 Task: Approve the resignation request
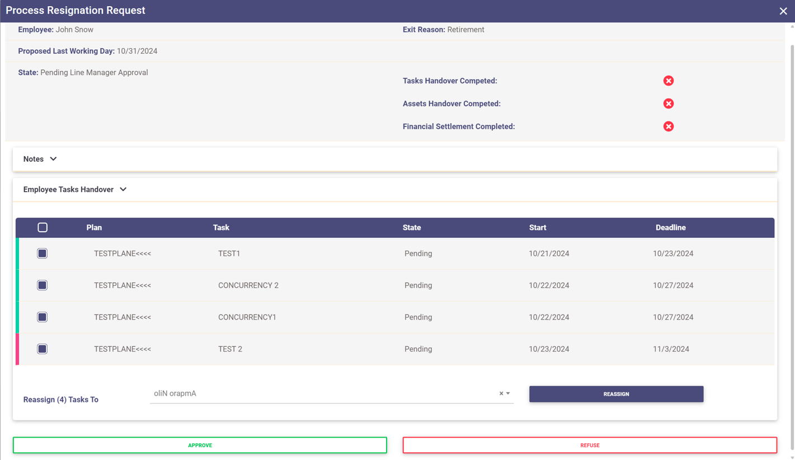(200, 445)
